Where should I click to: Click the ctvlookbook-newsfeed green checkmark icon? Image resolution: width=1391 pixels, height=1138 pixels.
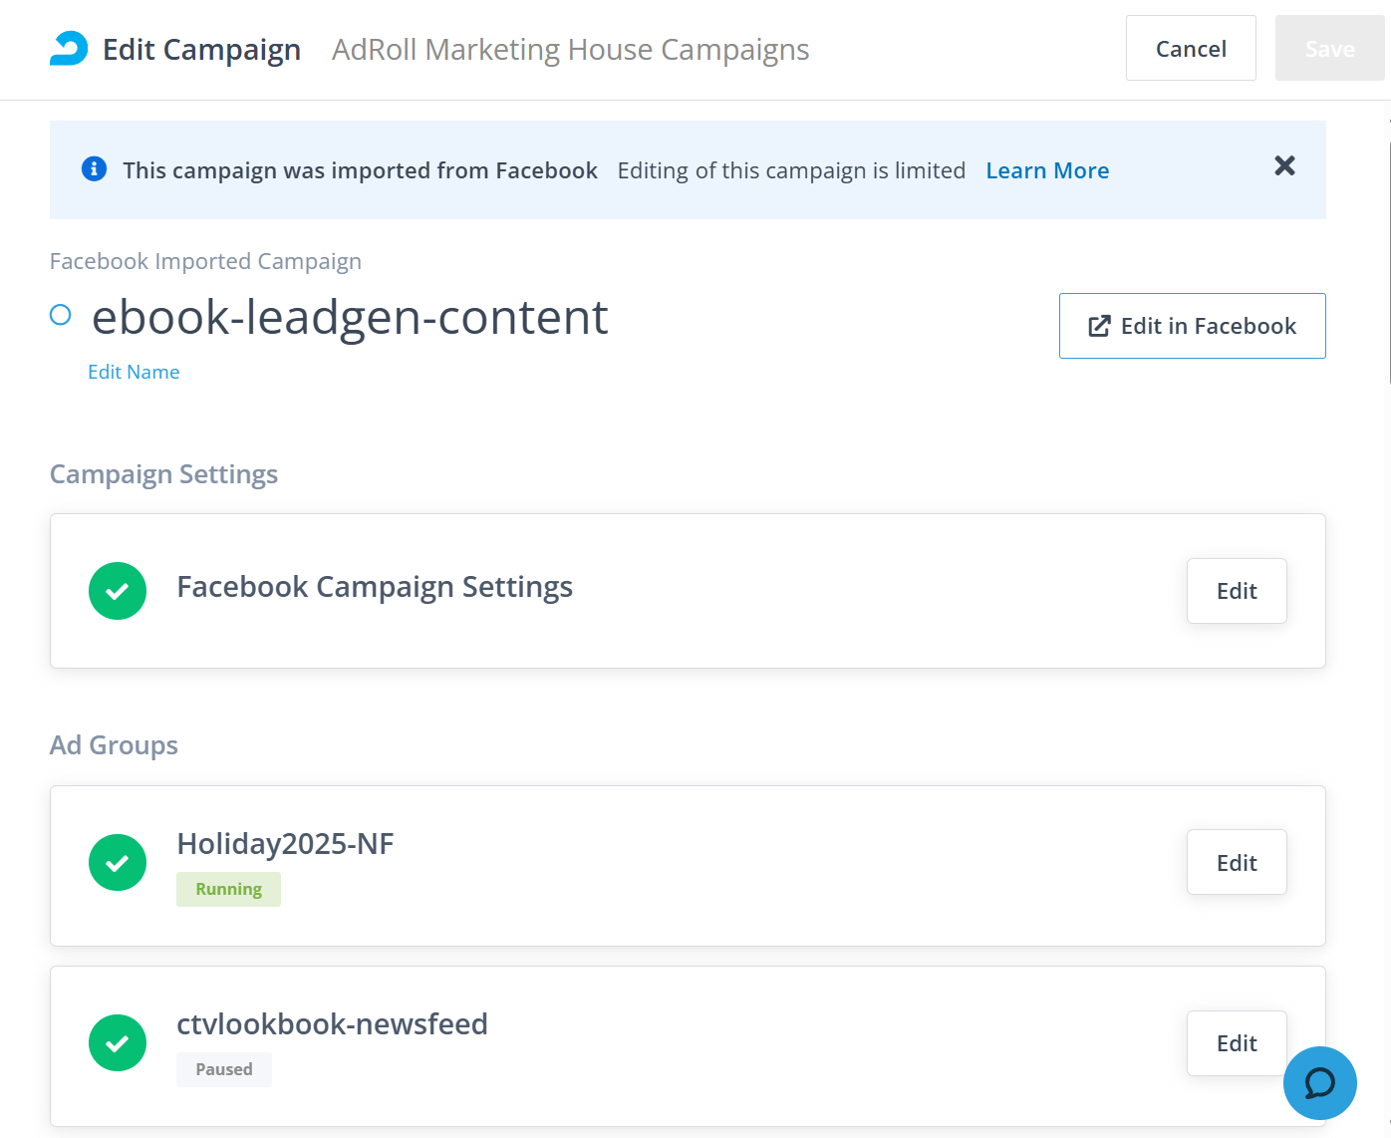pyautogui.click(x=118, y=1043)
